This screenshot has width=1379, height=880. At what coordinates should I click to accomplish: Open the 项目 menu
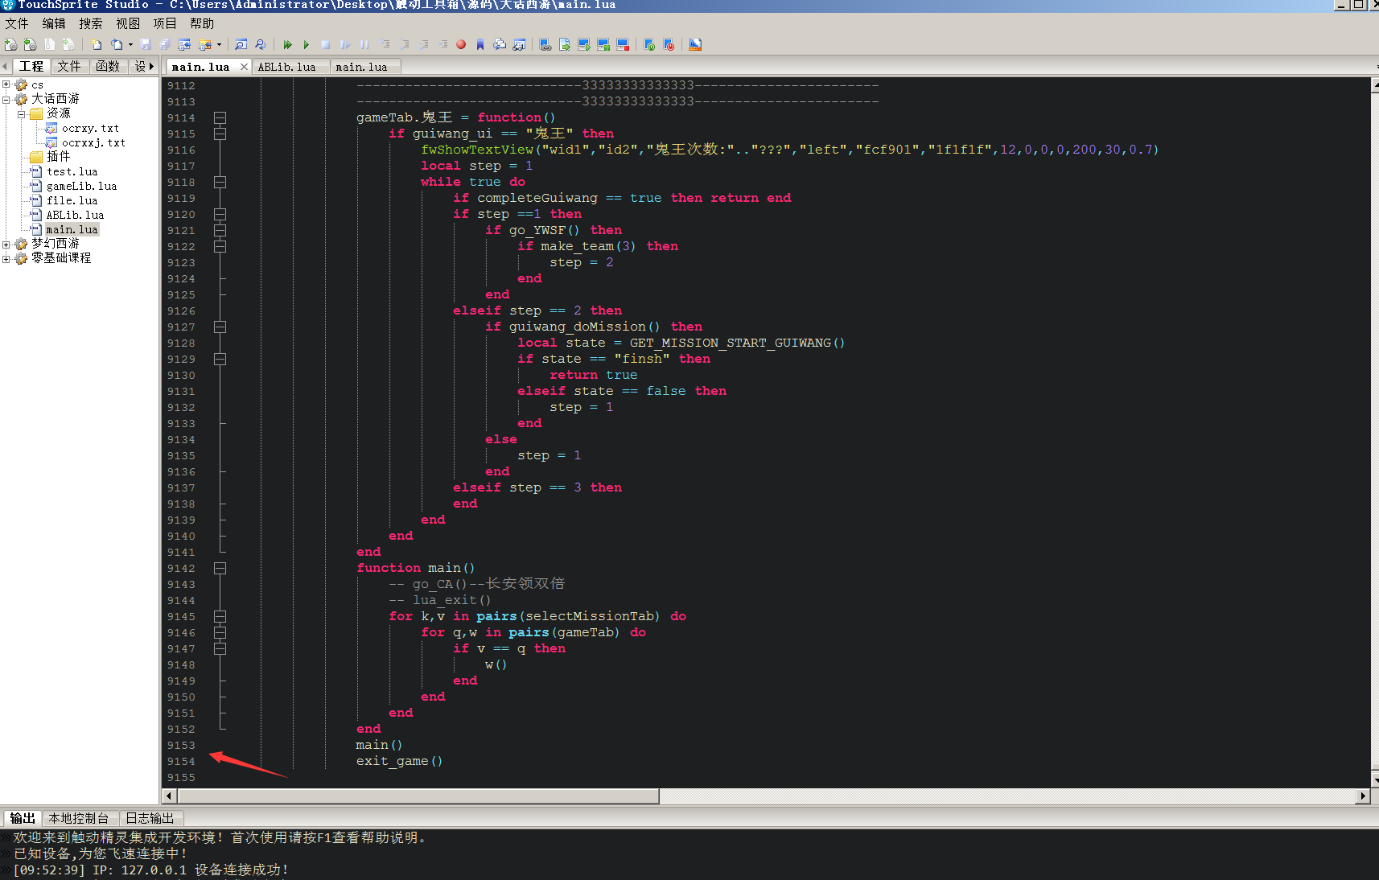click(x=165, y=23)
